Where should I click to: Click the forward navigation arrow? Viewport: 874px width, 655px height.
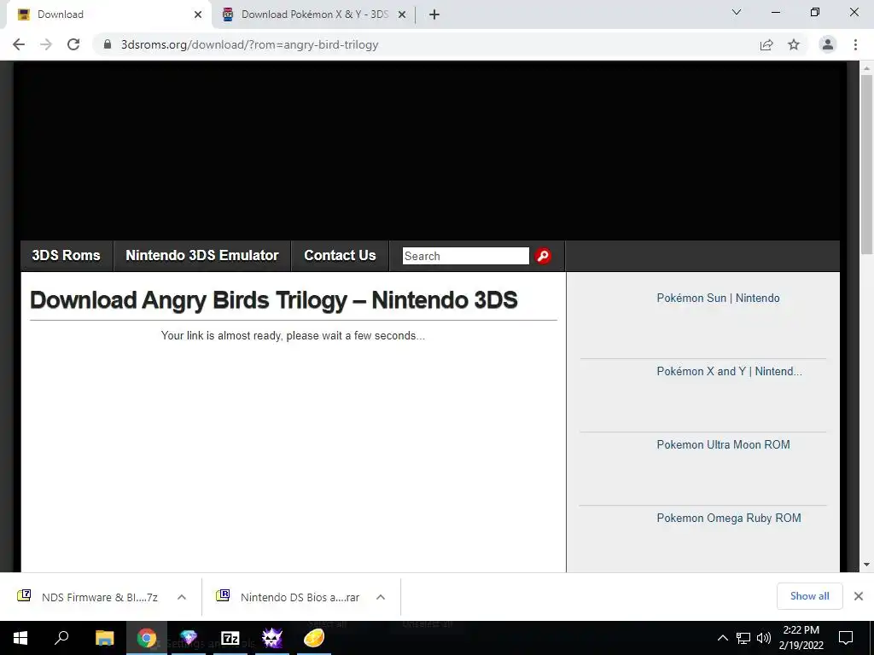click(x=46, y=44)
